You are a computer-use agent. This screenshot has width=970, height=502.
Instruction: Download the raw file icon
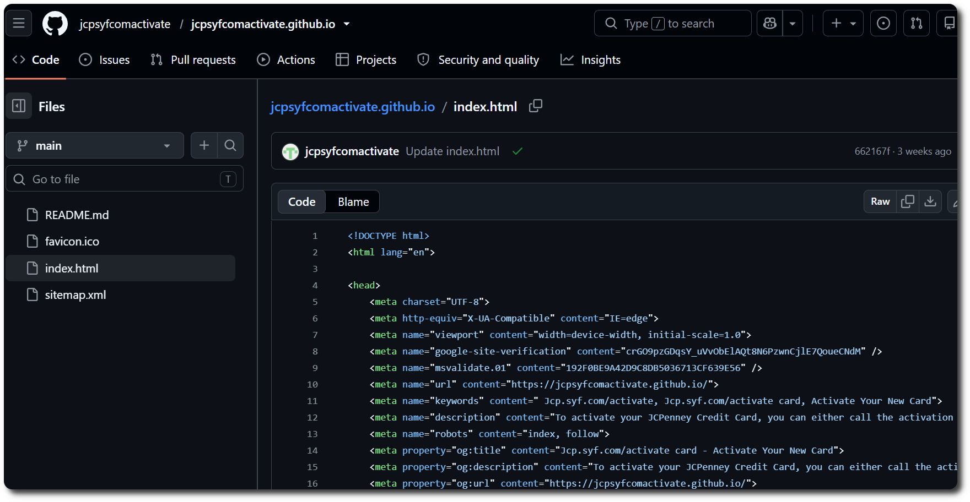930,201
